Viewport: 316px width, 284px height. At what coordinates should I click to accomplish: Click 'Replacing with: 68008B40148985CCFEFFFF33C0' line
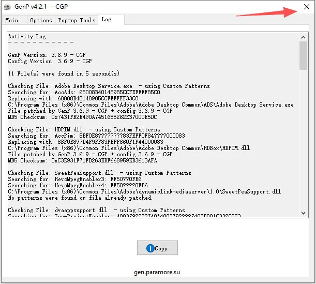pos(73,99)
